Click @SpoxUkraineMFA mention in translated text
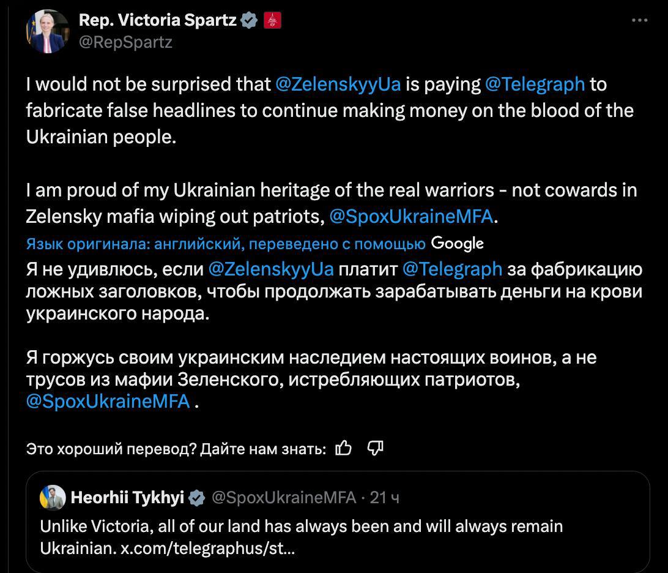This screenshot has width=668, height=573. point(108,402)
